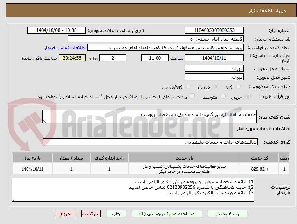
Task: Click the deadline date field 1404/10/11
Action: [x=214, y=58]
